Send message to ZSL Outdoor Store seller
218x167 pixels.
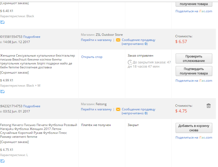tap(139, 42)
